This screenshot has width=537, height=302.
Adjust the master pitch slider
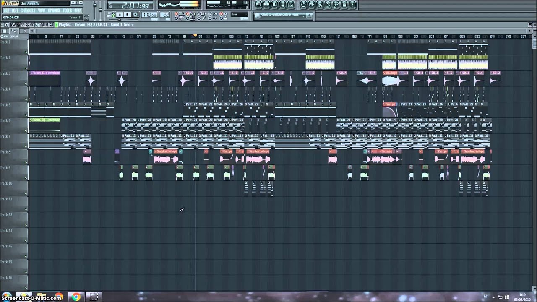tap(100, 10)
